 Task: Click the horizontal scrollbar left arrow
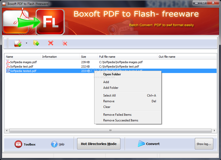[7, 130]
